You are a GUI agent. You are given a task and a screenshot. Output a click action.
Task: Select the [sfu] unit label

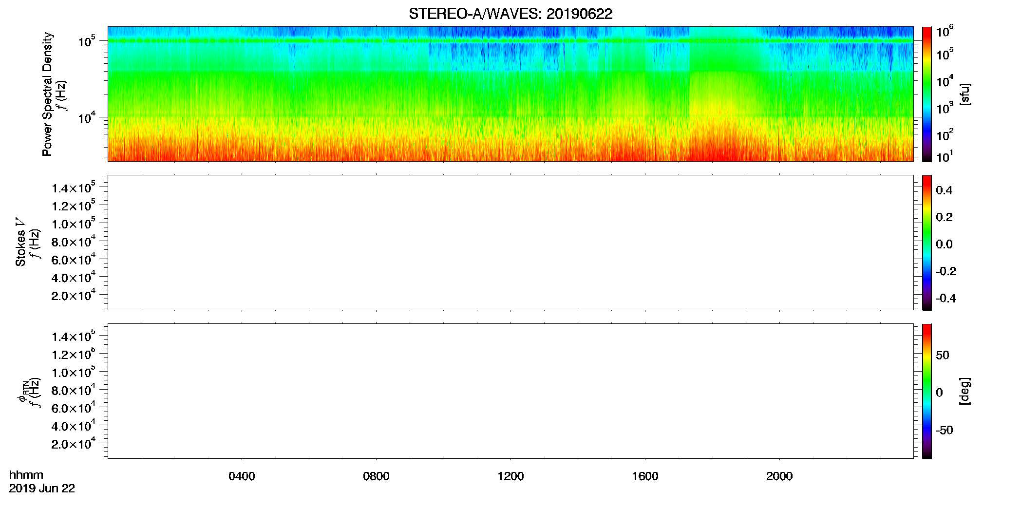click(x=964, y=94)
